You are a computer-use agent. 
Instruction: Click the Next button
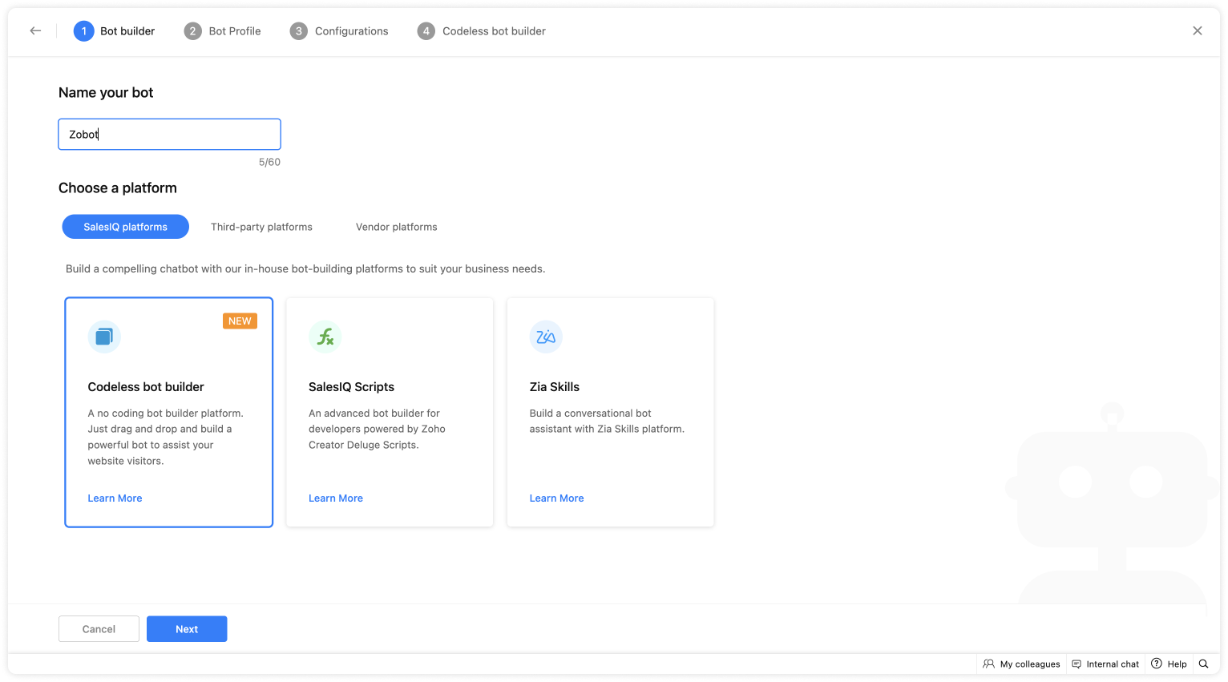click(187, 629)
